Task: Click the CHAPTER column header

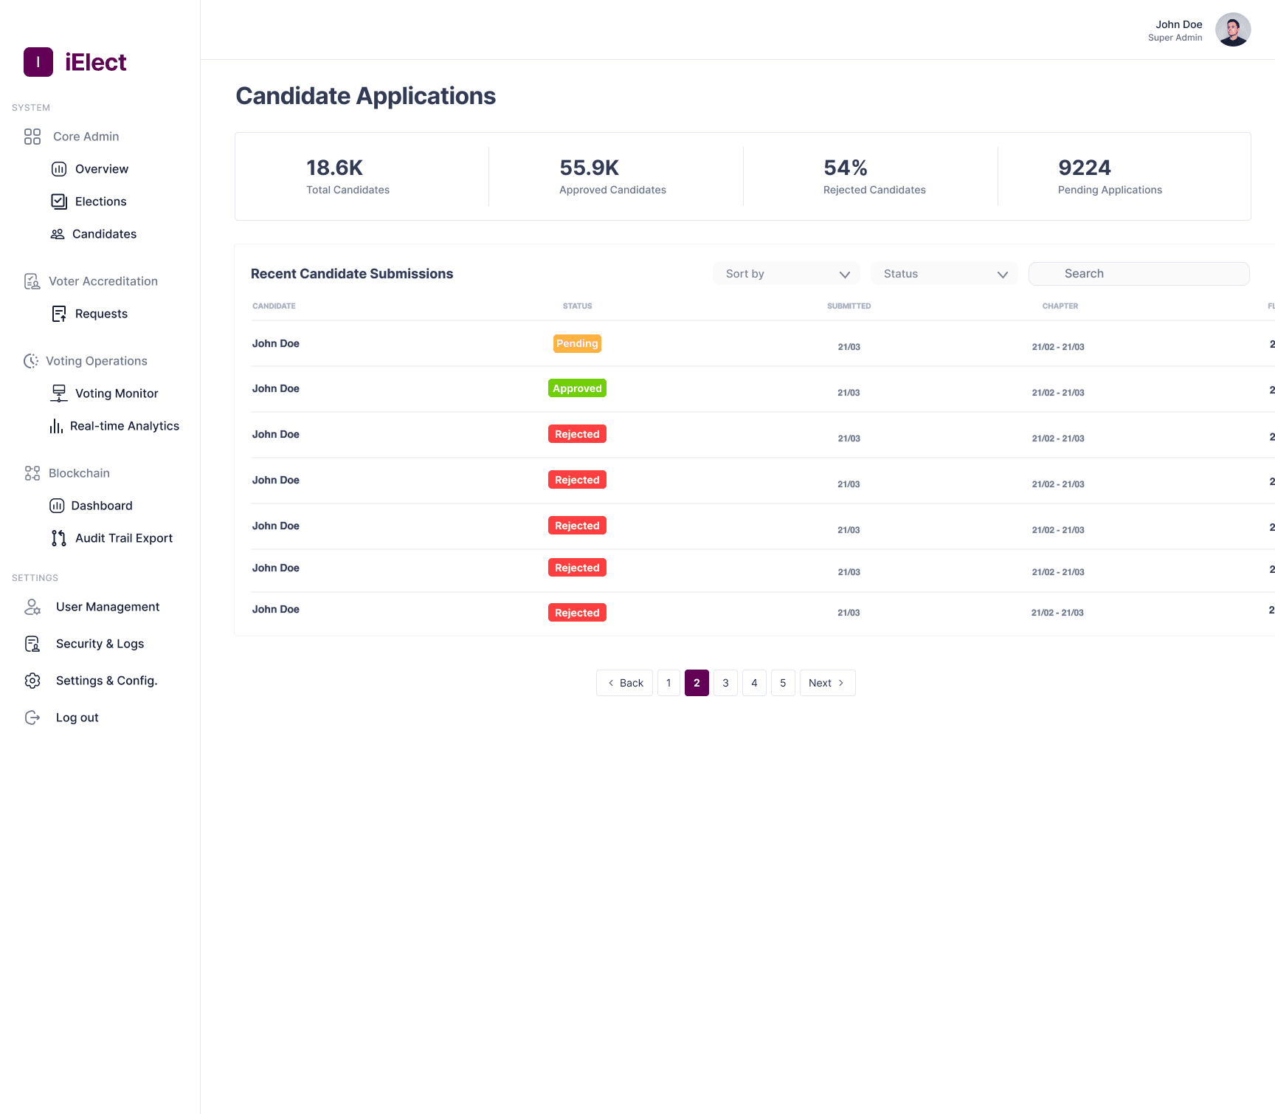Action: [x=1060, y=306]
